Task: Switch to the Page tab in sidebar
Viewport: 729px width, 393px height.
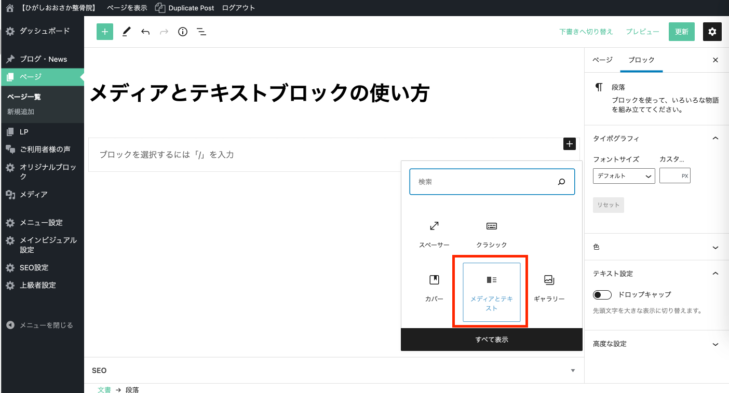Action: (x=602, y=60)
